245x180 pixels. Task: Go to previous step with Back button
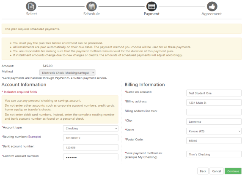203,171
